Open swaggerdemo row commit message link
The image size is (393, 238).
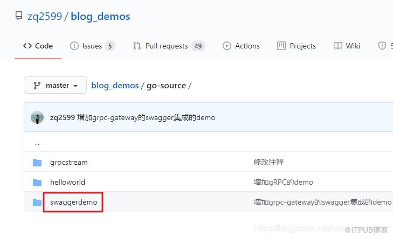click(x=322, y=202)
